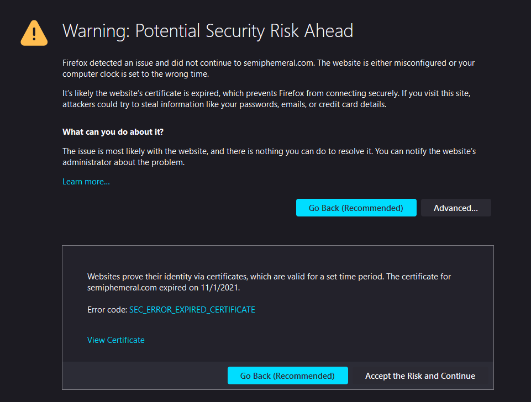Viewport: 531px width, 402px height.
Task: Click Go Back (Recommended) below the description
Action: click(356, 208)
